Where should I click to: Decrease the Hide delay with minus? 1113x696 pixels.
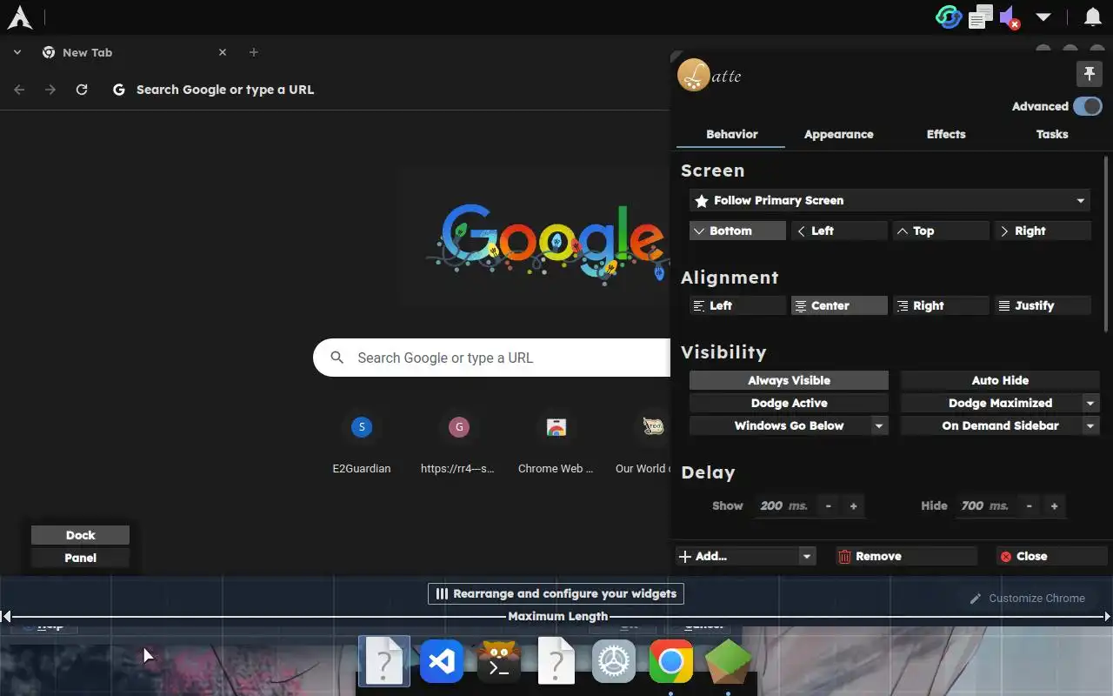pyautogui.click(x=1030, y=505)
